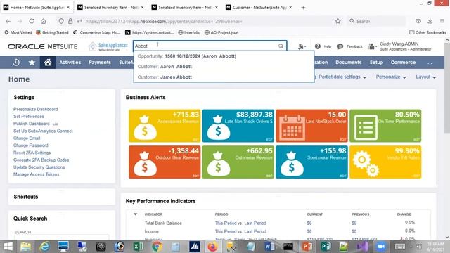Screen dimensions: 450x253
Task: Open the Late NonStock Order calendar tile
Action: click(311, 126)
